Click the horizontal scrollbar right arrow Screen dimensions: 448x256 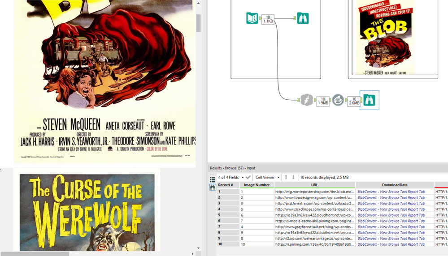(192, 254)
